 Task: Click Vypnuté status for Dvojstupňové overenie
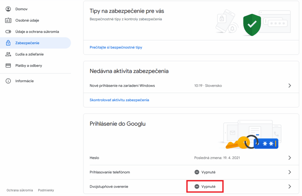point(205,187)
